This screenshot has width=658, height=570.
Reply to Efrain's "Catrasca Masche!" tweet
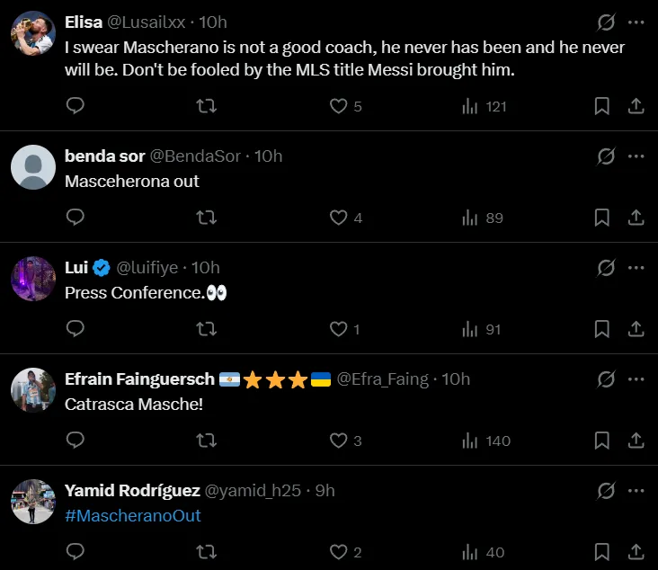76,441
